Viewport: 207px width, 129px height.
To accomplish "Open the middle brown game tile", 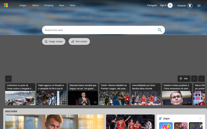I will coord(181,125).
